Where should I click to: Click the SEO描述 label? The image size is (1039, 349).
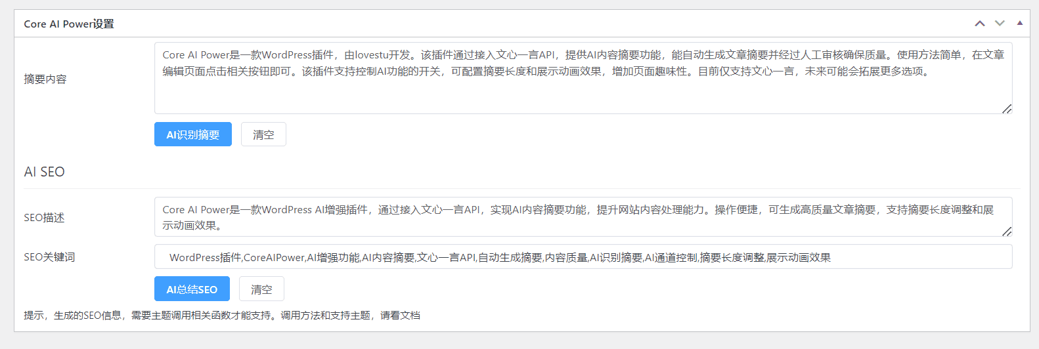[x=44, y=218]
